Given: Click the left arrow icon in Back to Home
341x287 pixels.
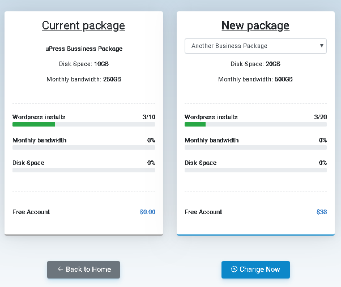Looking at the screenshot, I should coord(60,269).
